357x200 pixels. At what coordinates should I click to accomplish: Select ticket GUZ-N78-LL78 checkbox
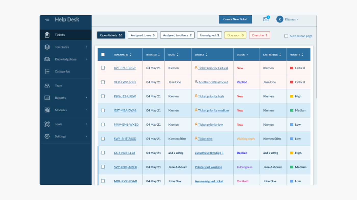point(103,153)
